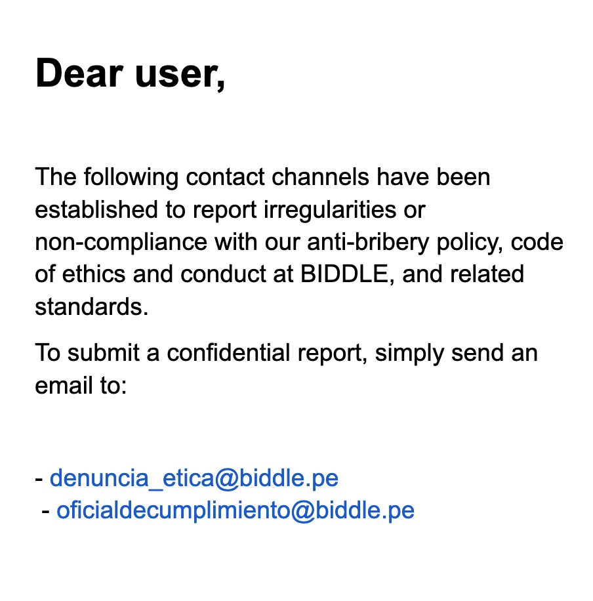
Task: Click the word "anti-bribery" in the text
Action: click(x=368, y=242)
